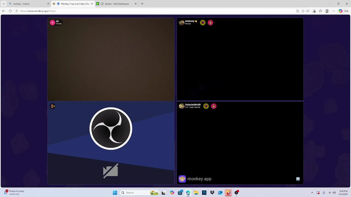Add this page to favorites star
Screen dimensions: 351x197
point(303,11)
